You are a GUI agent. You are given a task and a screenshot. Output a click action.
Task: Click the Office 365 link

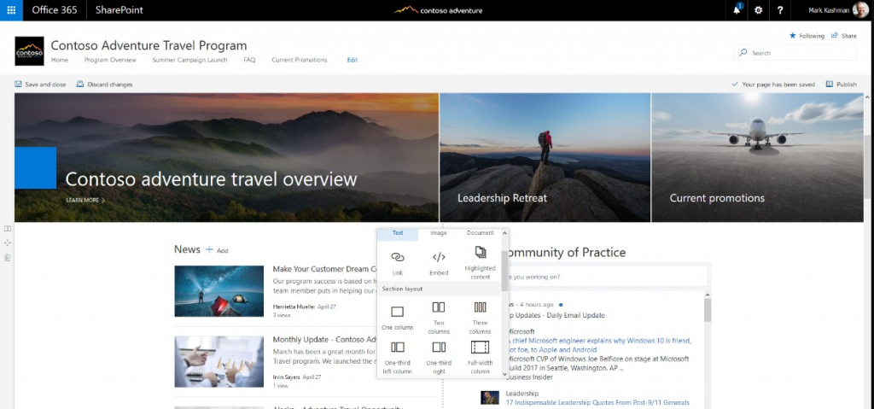pos(55,10)
